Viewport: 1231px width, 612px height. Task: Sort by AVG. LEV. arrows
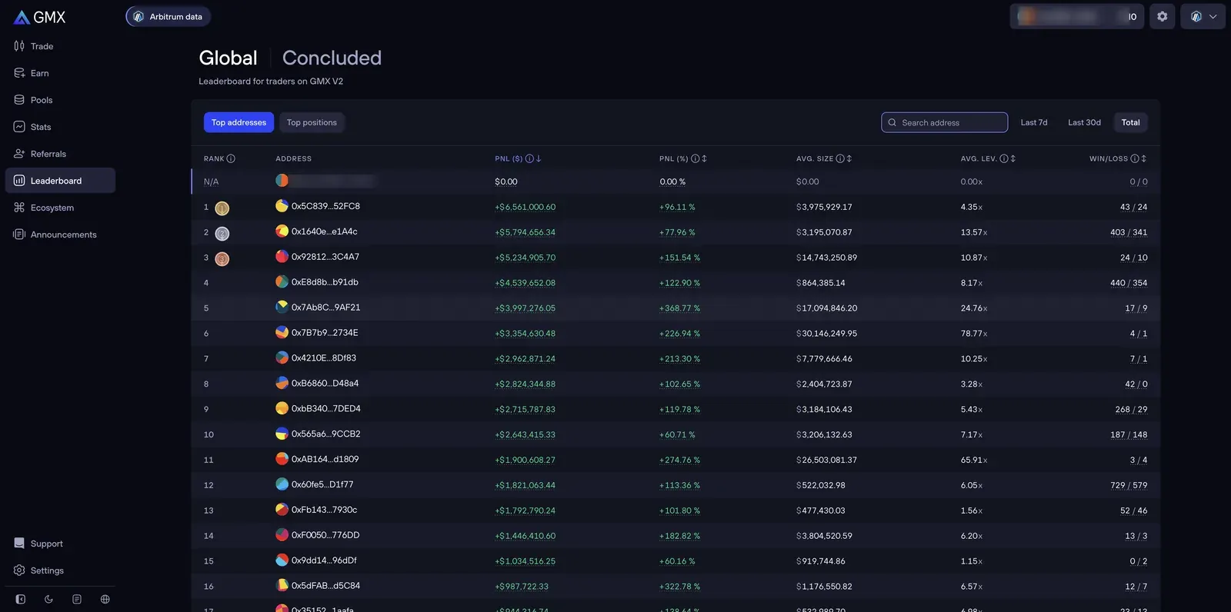point(1013,158)
